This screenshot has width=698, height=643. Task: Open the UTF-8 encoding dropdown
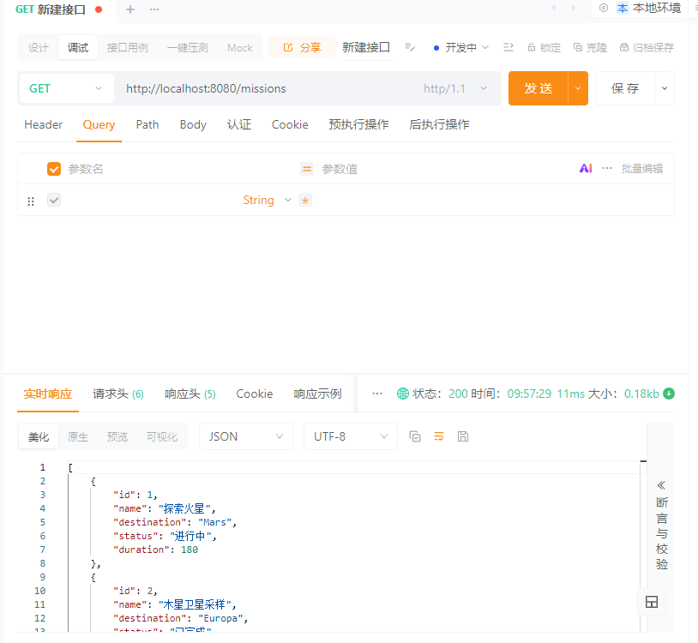pos(351,436)
